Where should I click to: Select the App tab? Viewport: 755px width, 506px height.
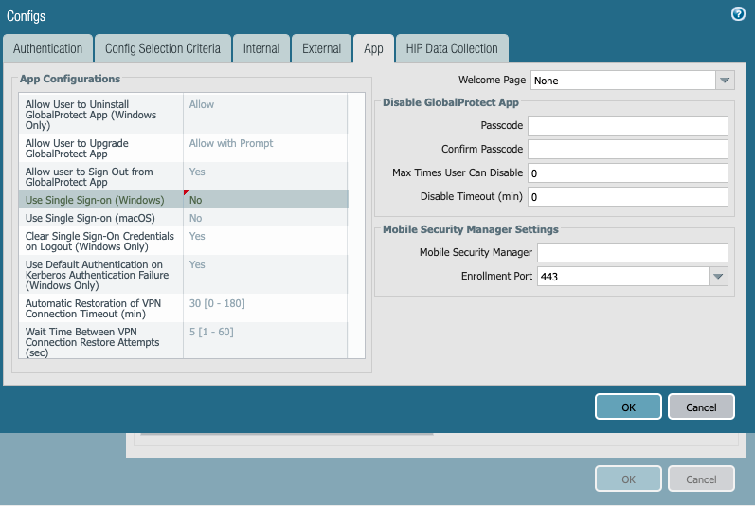click(373, 48)
